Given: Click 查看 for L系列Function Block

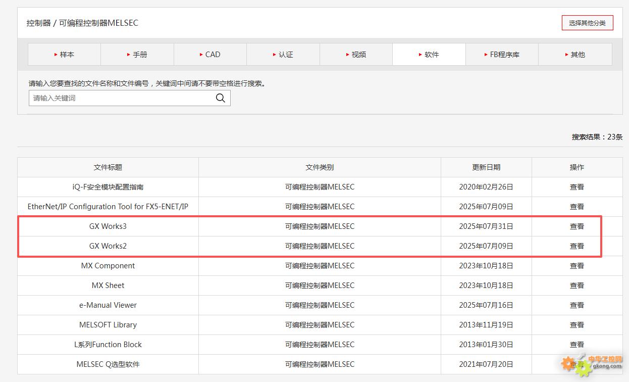Looking at the screenshot, I should click(x=577, y=345).
